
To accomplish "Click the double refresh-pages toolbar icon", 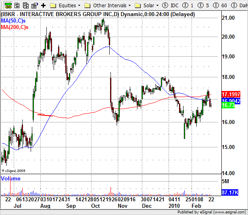I will (26, 6).
